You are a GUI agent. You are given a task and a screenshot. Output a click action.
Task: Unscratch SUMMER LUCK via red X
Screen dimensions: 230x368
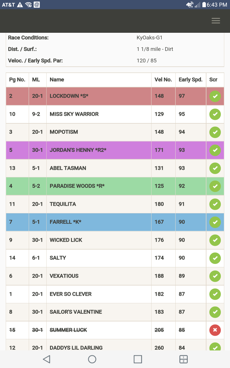tap(215, 330)
